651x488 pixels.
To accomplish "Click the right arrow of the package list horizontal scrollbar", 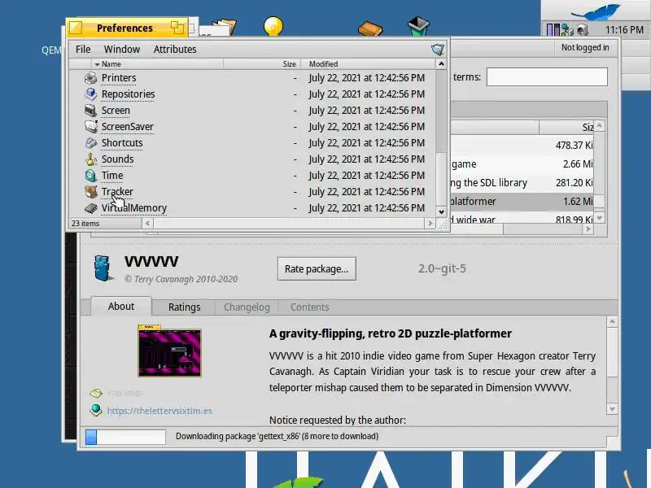I will (x=588, y=229).
